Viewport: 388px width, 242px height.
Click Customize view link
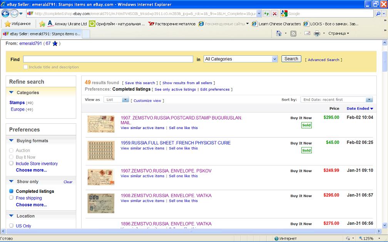[x=147, y=101]
